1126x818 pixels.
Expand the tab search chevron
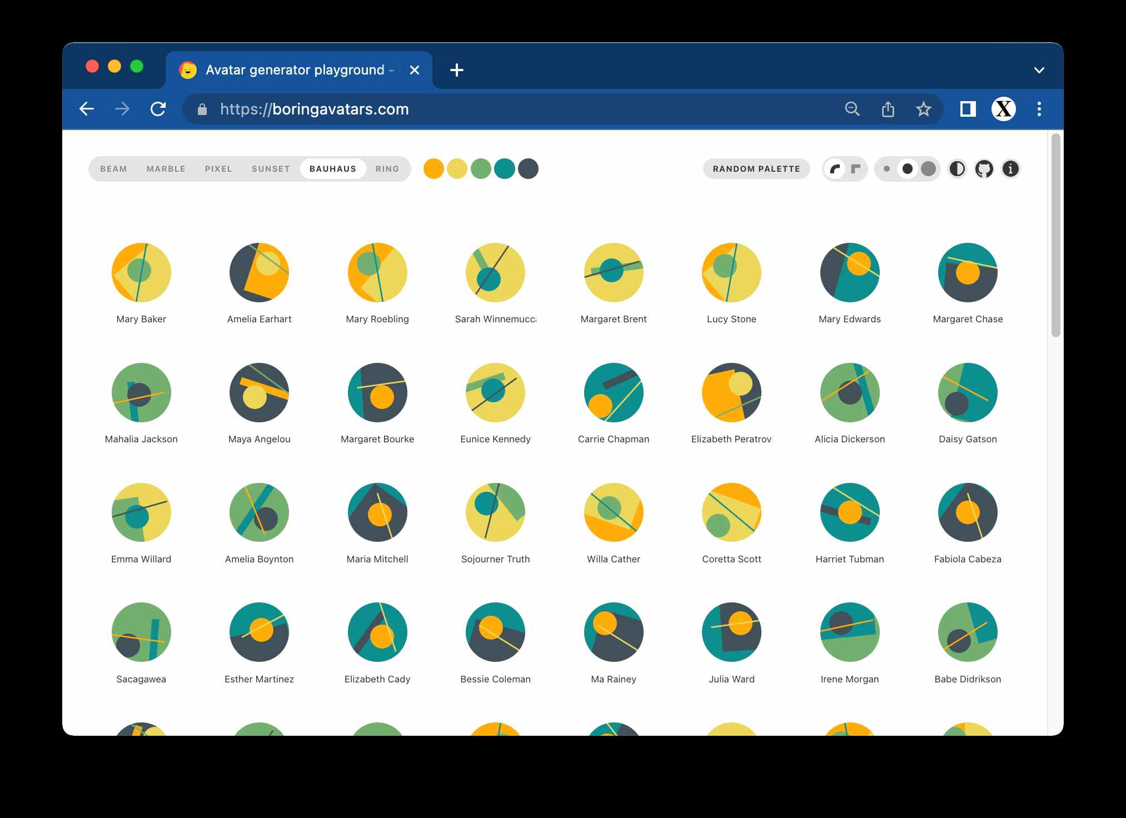click(x=1039, y=71)
